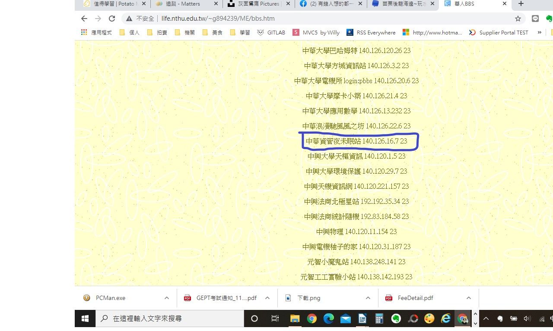The image size is (553, 331).
Task: Click 中華大學方城資訊站 entry
Action: coord(356,66)
